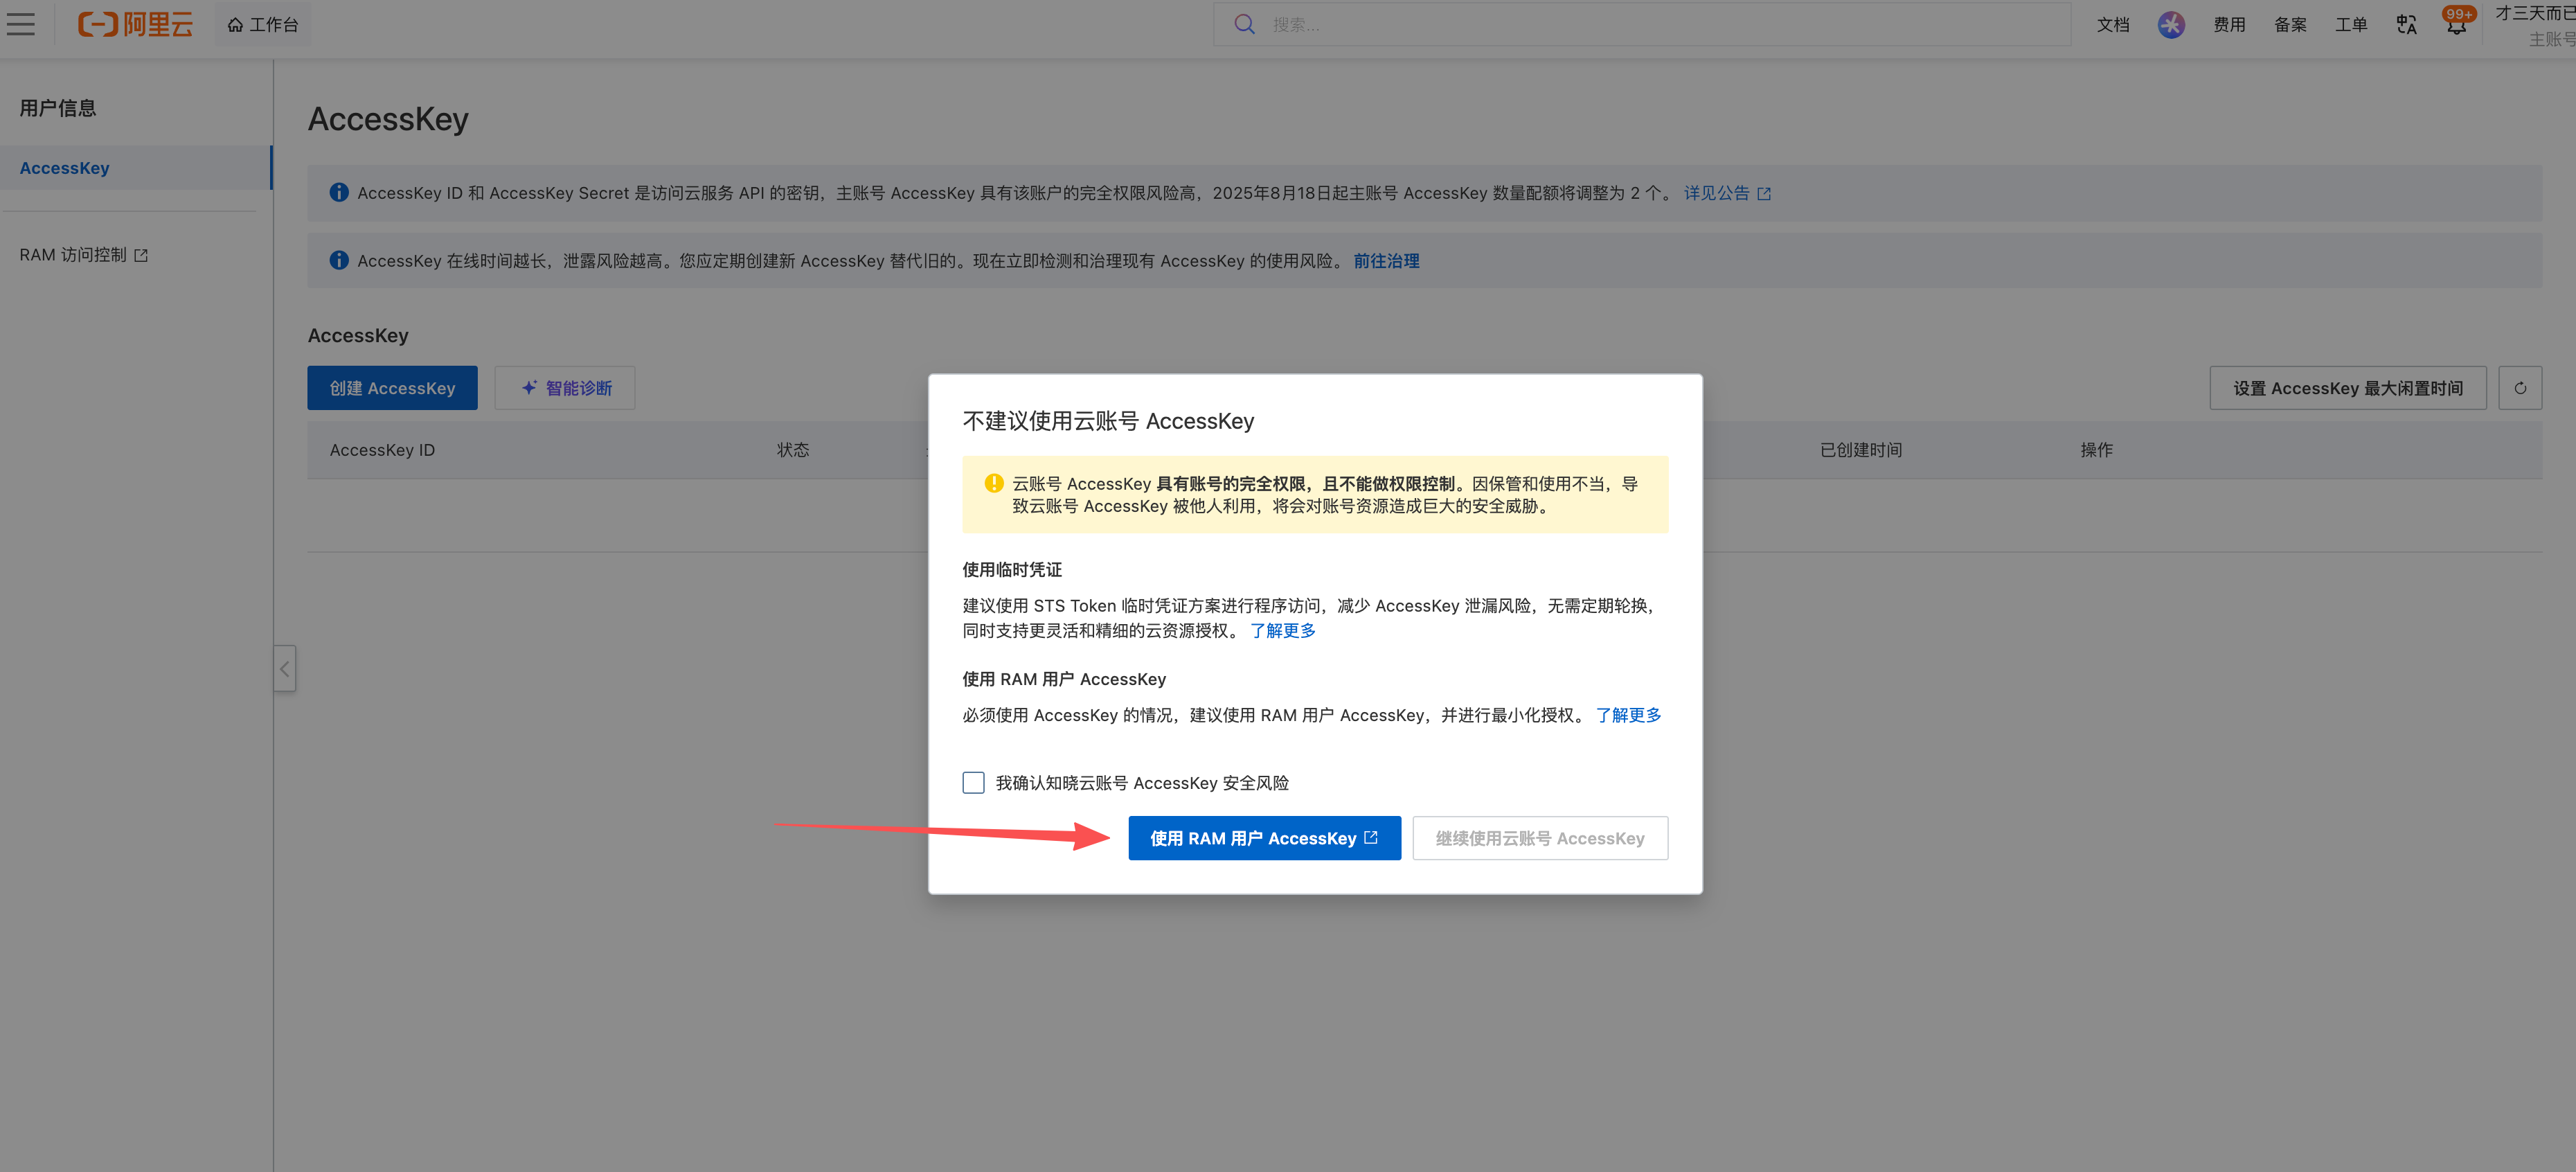
Task: Open the 备案 menu
Action: point(2289,25)
